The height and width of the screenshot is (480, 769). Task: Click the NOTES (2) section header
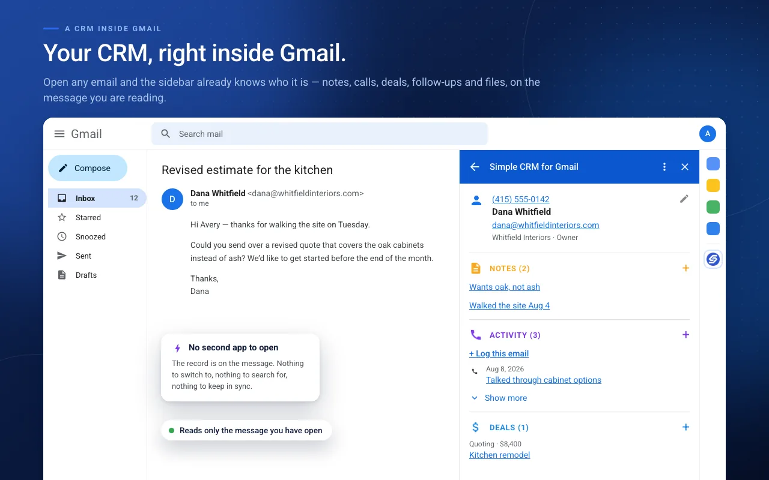509,268
